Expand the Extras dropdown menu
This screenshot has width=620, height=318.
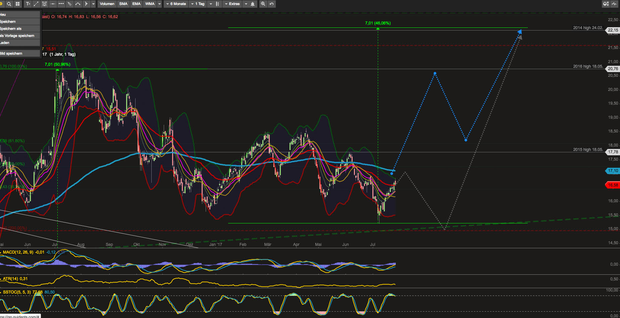(x=232, y=4)
